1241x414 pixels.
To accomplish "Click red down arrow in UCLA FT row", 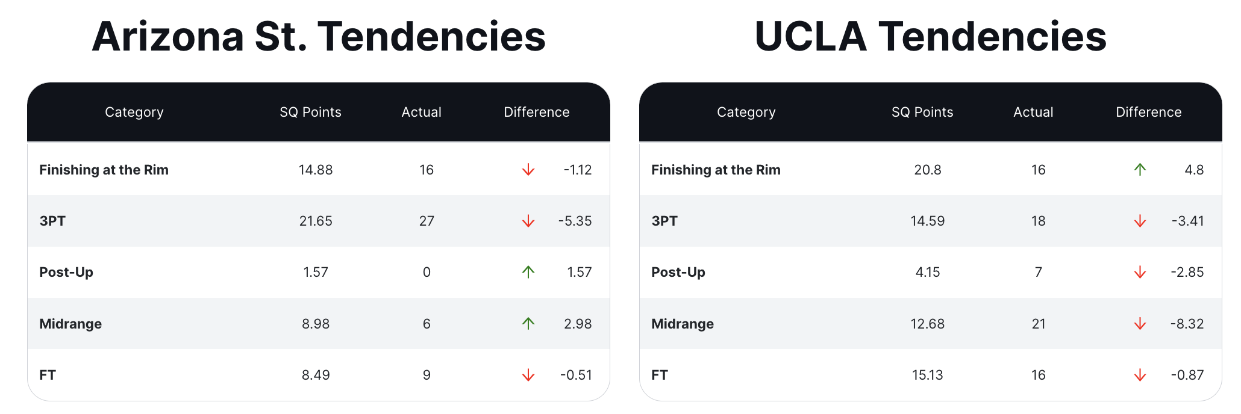I will (1140, 375).
